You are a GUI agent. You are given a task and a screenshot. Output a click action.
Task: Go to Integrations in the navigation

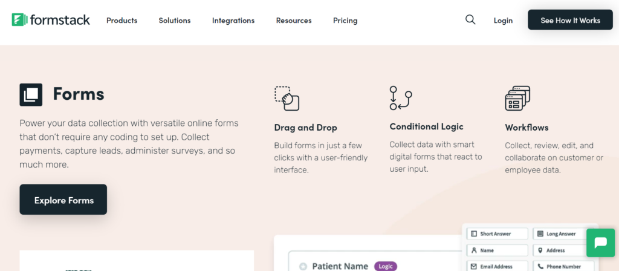(x=233, y=21)
